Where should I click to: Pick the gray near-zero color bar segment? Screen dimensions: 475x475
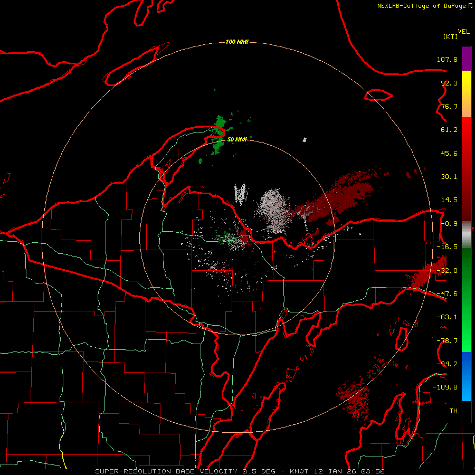pyautogui.click(x=466, y=235)
